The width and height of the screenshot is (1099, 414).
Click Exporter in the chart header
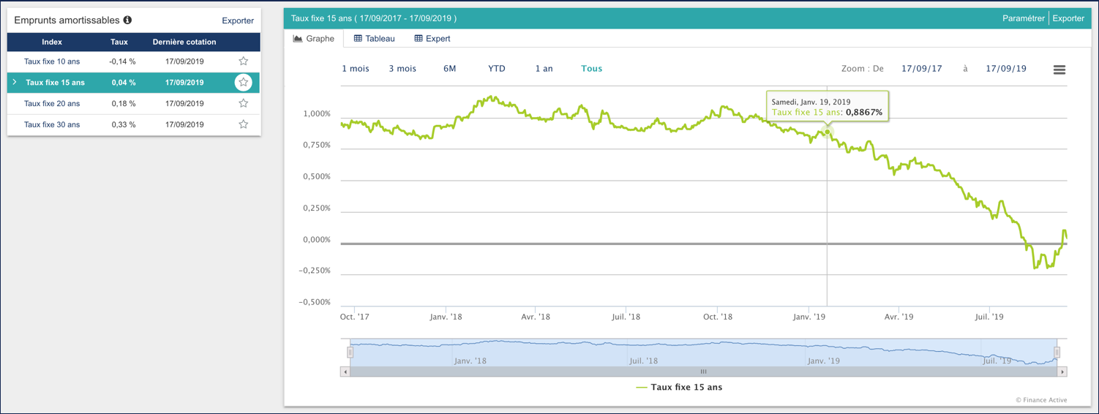pos(1068,18)
